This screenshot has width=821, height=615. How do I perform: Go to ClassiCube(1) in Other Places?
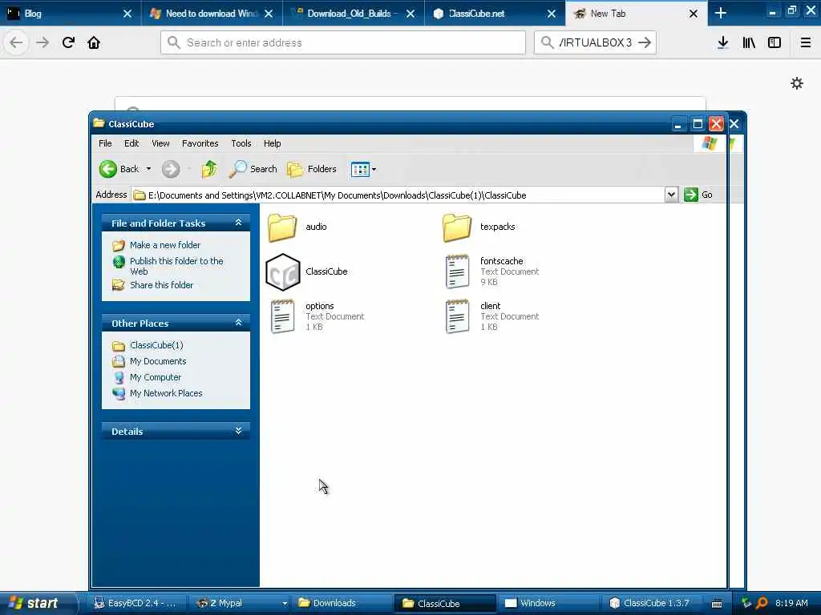pyautogui.click(x=156, y=345)
